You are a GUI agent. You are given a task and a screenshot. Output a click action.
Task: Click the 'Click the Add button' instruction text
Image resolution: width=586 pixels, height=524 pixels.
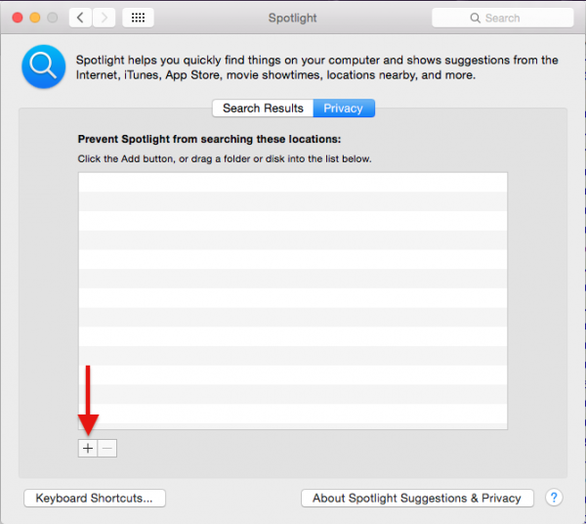[225, 158]
